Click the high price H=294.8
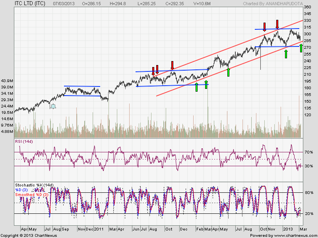The image size is (318, 238). tap(118, 4)
